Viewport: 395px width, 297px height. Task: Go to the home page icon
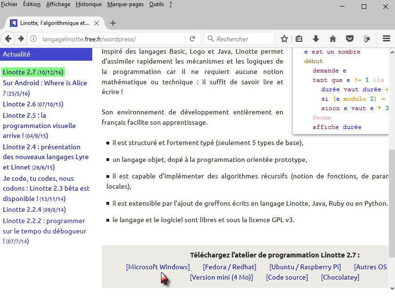coord(333,39)
